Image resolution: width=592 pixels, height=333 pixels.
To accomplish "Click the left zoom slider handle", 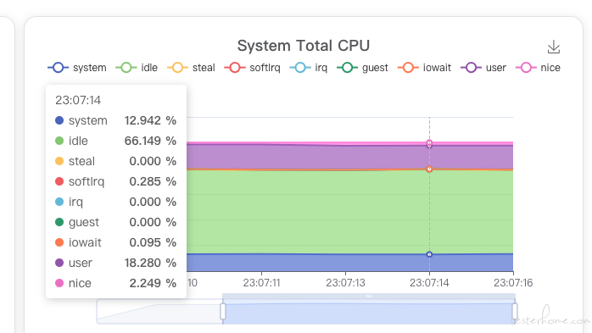I will (223, 312).
